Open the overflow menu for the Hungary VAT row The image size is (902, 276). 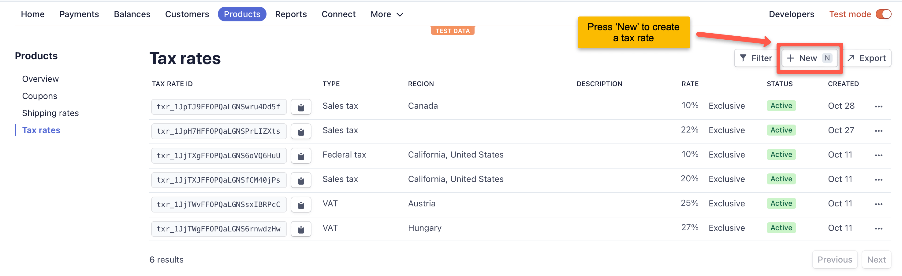(x=879, y=228)
